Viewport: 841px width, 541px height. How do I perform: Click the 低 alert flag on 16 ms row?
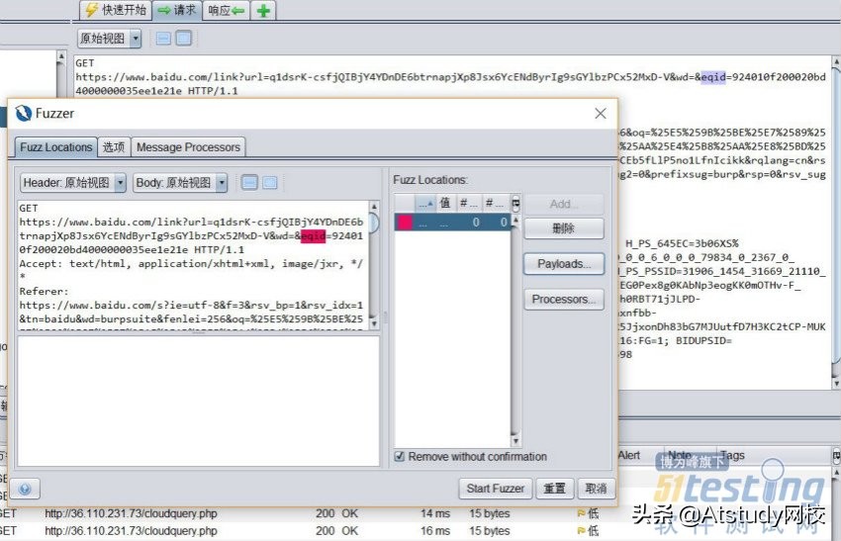click(588, 531)
